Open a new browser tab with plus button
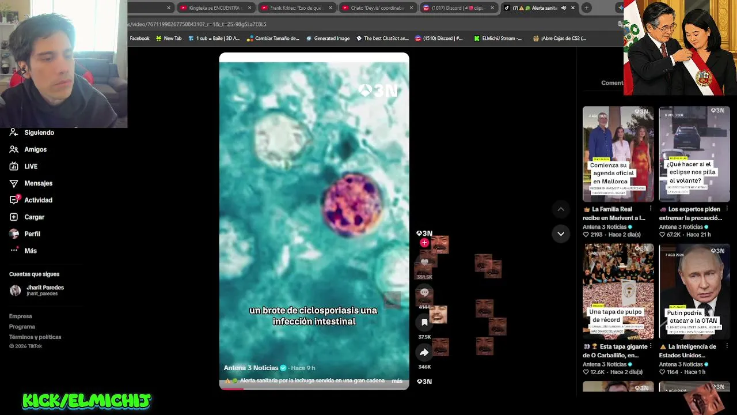Image resolution: width=737 pixels, height=415 pixels. tap(586, 8)
